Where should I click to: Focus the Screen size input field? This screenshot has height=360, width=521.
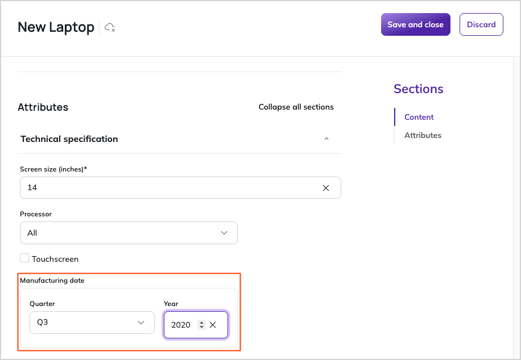pos(180,188)
